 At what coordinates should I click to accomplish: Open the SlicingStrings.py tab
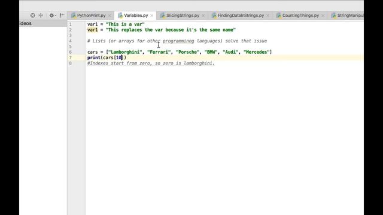click(x=183, y=16)
